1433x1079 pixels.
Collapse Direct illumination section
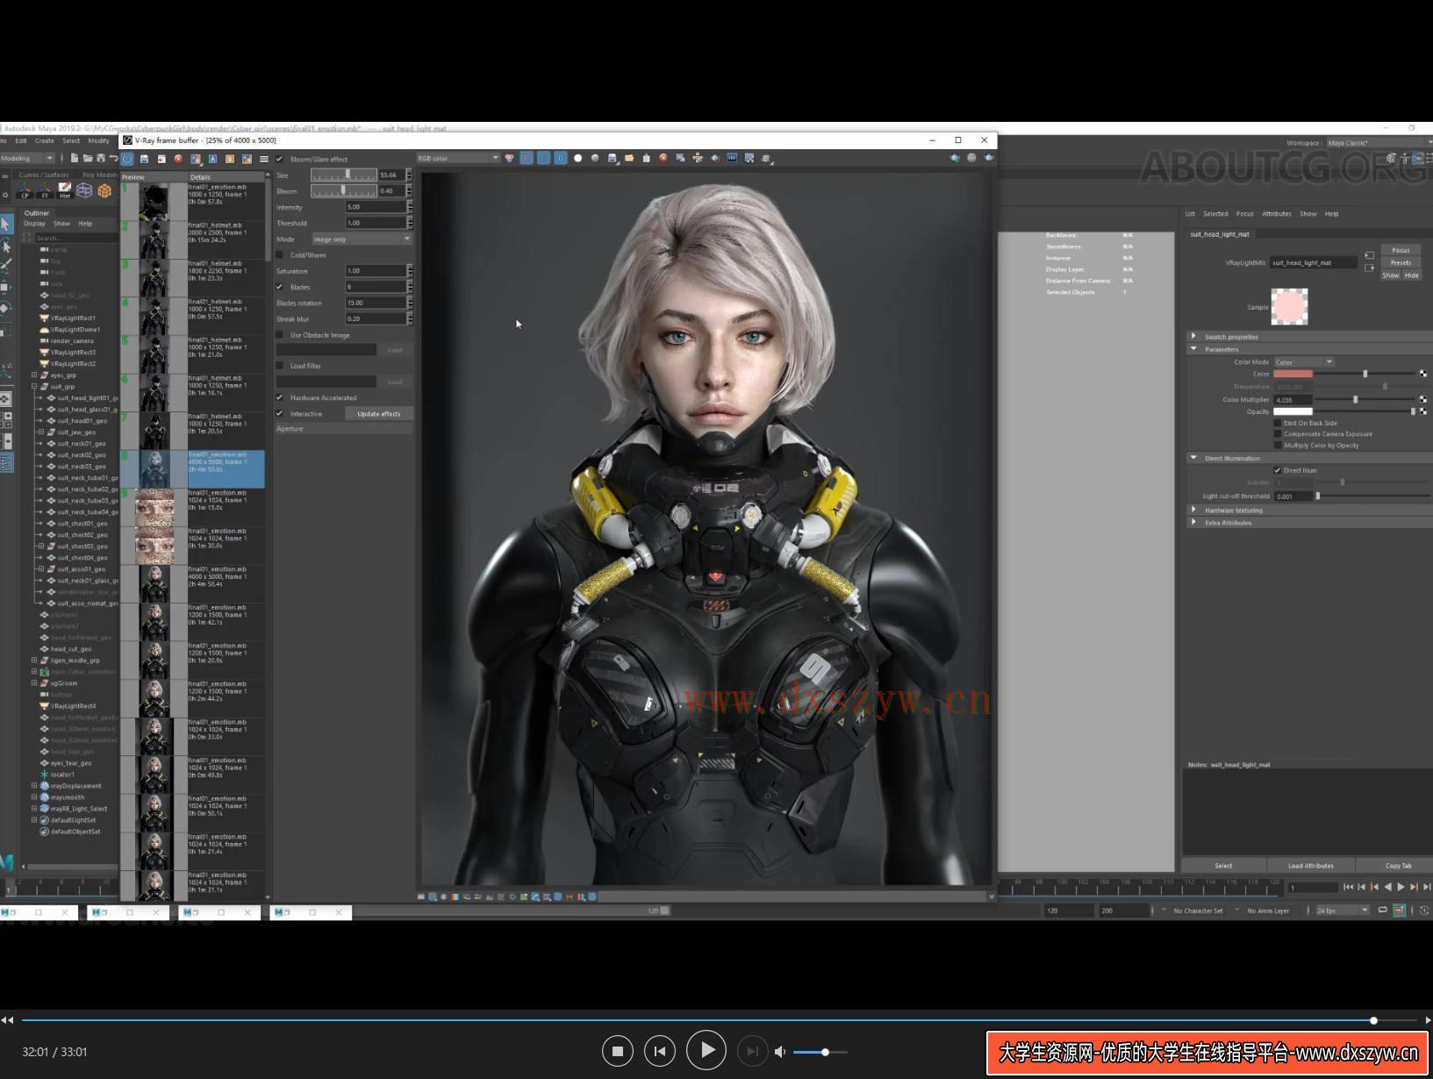pyautogui.click(x=1193, y=458)
